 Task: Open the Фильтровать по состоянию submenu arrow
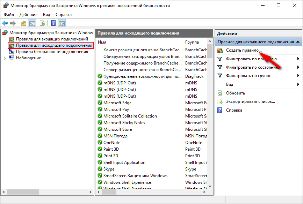point(298,67)
